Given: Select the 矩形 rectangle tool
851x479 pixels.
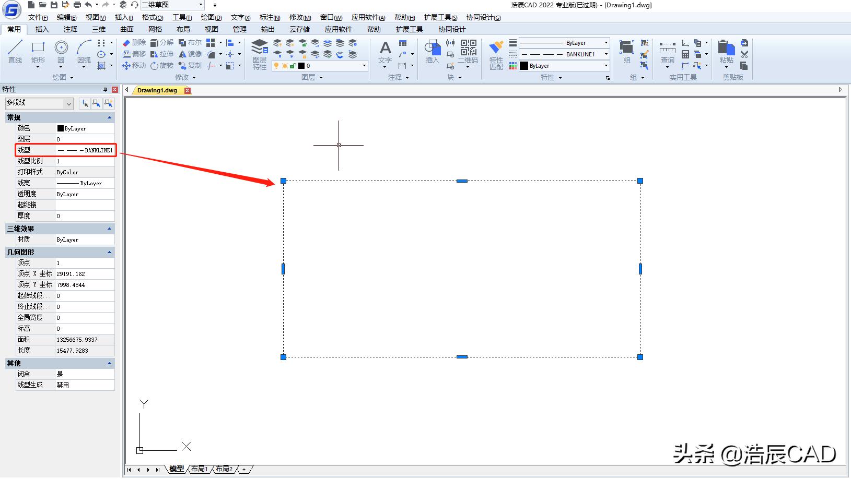Looking at the screenshot, I should coord(38,52).
